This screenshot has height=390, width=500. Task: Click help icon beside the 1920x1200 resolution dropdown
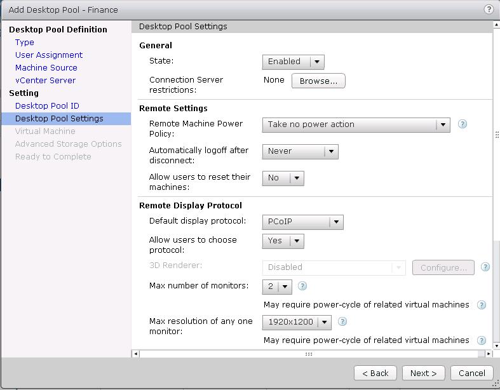point(342,321)
